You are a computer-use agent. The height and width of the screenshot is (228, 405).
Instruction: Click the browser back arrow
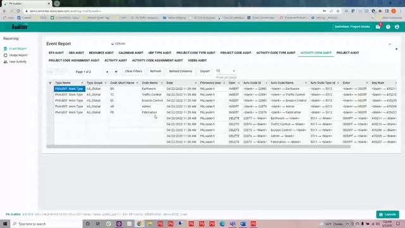(4, 11)
